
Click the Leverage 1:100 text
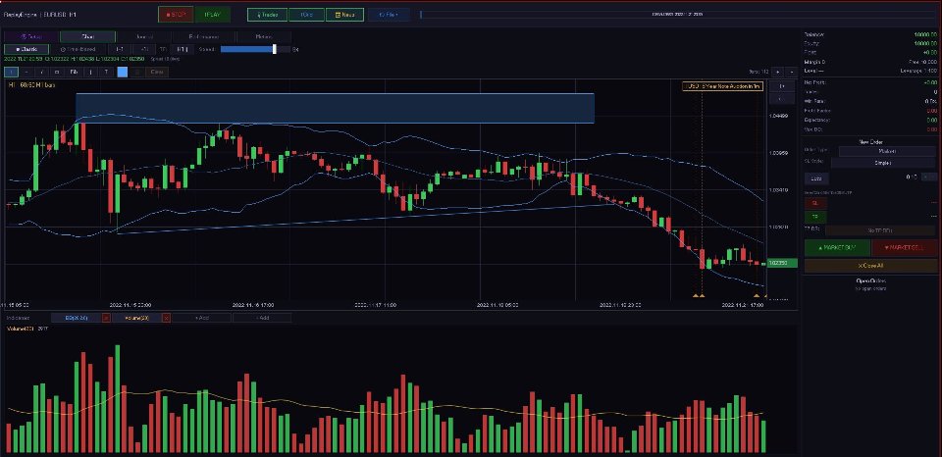919,71
